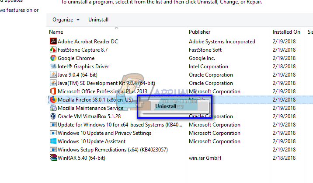Image resolution: width=313 pixels, height=183 pixels.
Task: Click win.rar GmbH publisher cell
Action: tap(205, 158)
